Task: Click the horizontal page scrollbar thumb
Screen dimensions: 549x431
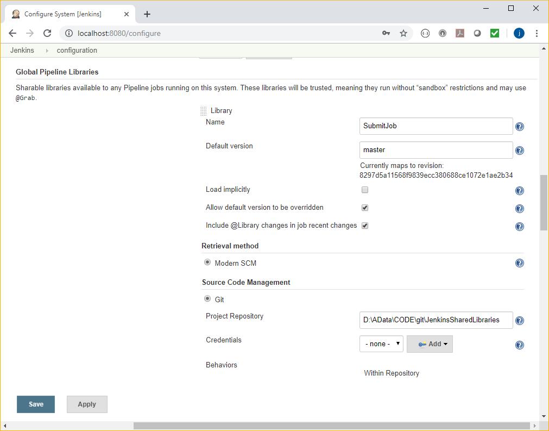Action: coord(332,426)
